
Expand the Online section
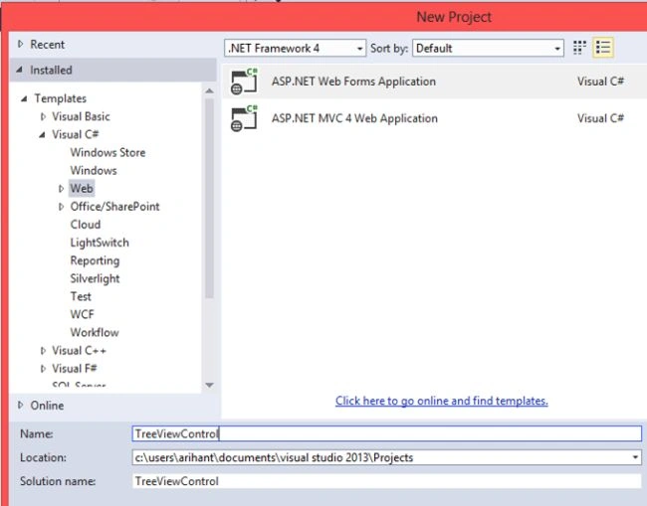click(x=20, y=405)
